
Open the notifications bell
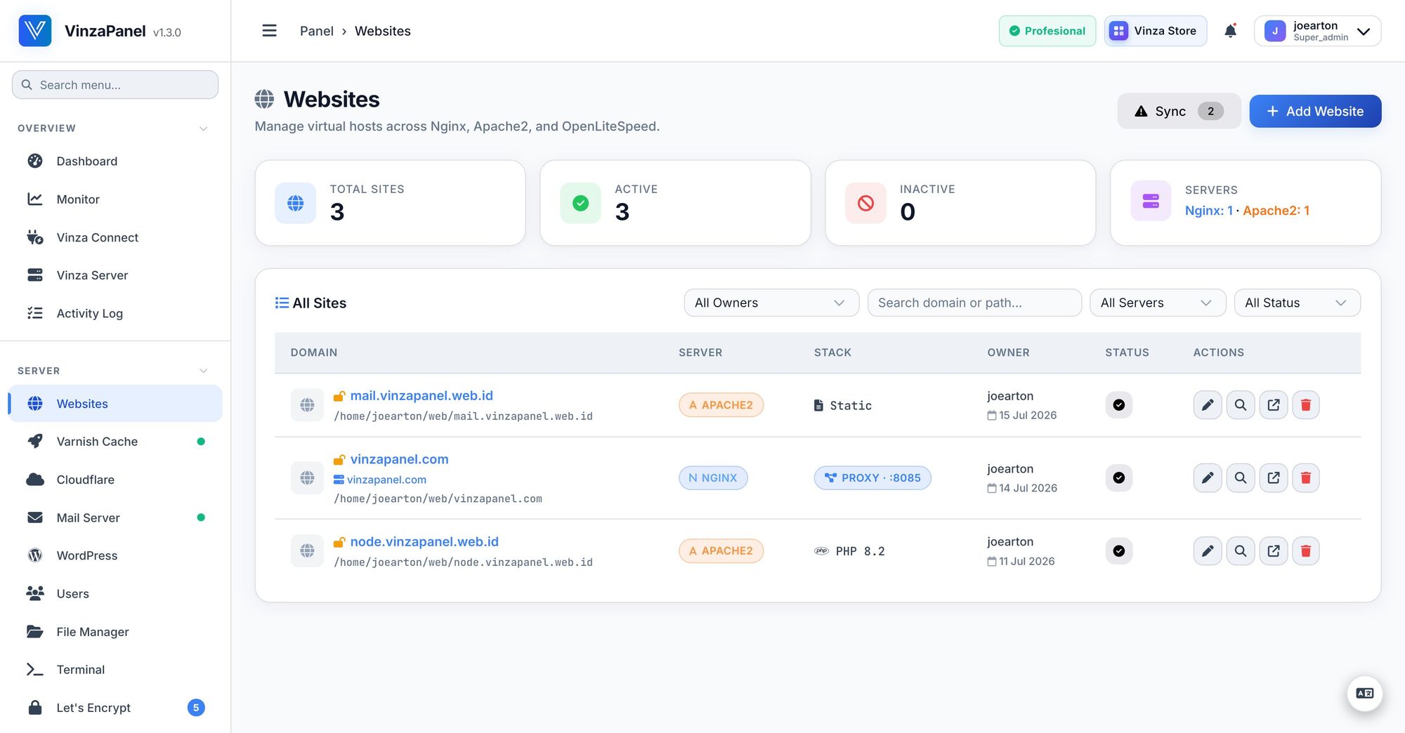1230,31
